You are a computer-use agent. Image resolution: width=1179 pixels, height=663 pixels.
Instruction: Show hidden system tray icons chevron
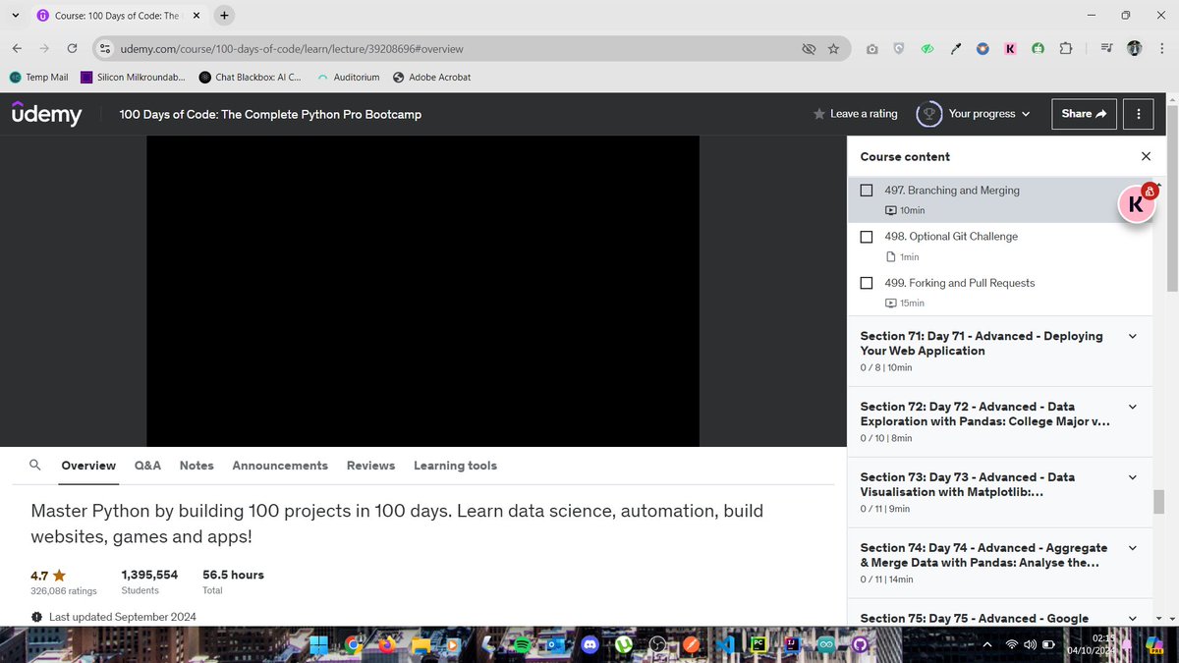(x=986, y=644)
